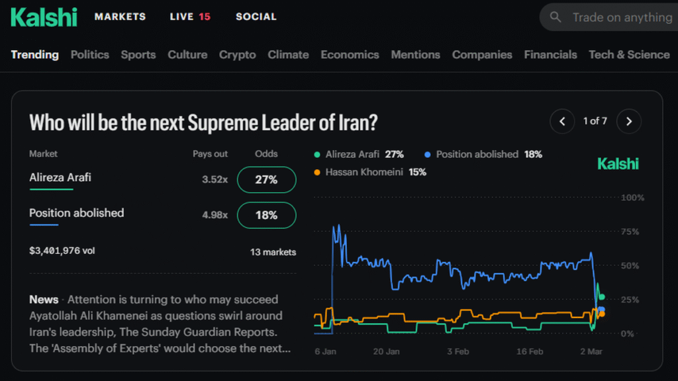Image resolution: width=678 pixels, height=381 pixels.
Task: Open the LIVE section
Action: click(183, 17)
